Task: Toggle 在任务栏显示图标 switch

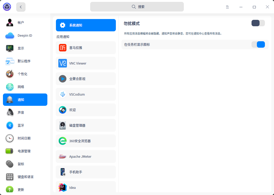Action: click(258, 44)
